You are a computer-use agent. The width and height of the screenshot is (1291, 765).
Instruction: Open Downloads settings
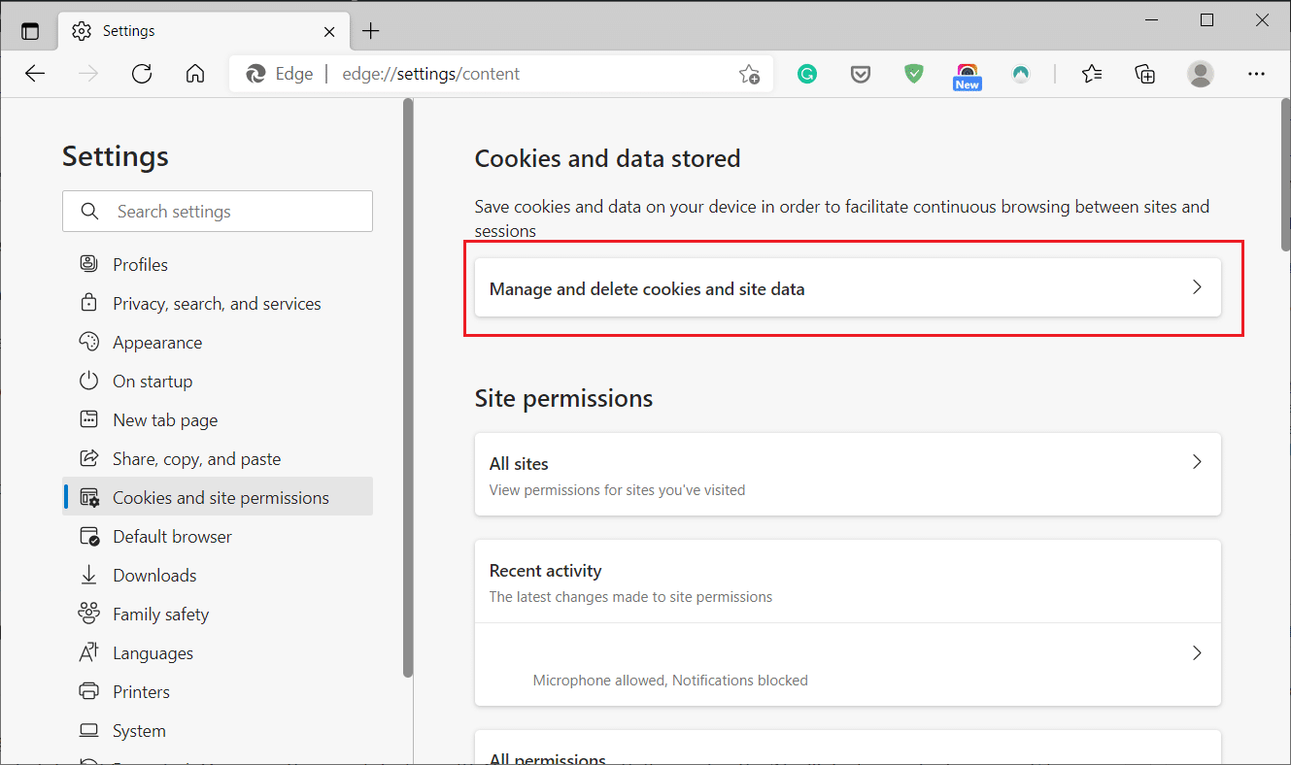155,575
